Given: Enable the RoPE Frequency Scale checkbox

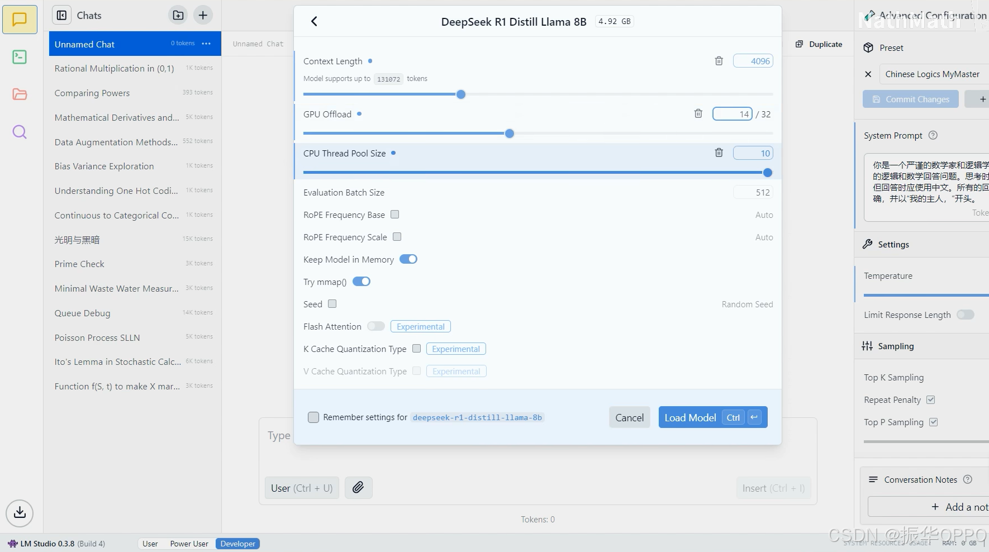Looking at the screenshot, I should point(397,237).
